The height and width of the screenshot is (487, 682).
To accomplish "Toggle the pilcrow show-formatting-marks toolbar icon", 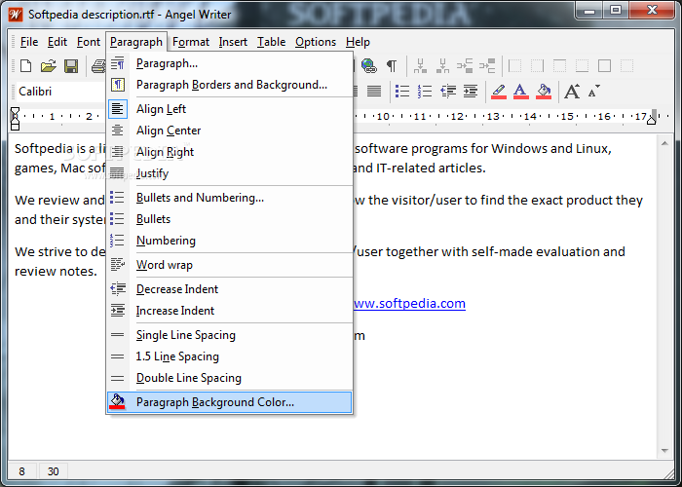I will coord(392,66).
